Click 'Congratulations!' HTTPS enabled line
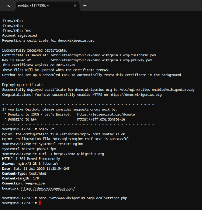This screenshot has width=202, height=210. (x=82, y=95)
